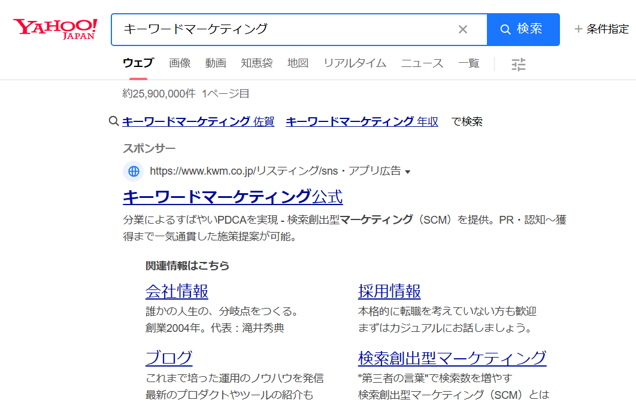Click the 関連情報はこちら heading
Screen dimensions: 636x415
[x=187, y=266]
